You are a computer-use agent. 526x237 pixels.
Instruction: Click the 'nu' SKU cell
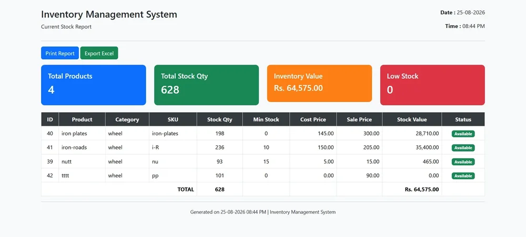tap(173, 161)
